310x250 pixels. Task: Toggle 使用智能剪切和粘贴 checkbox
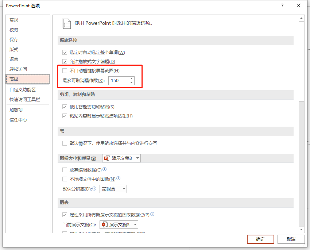65,107
